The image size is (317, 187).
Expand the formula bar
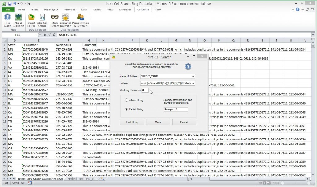[313, 35]
